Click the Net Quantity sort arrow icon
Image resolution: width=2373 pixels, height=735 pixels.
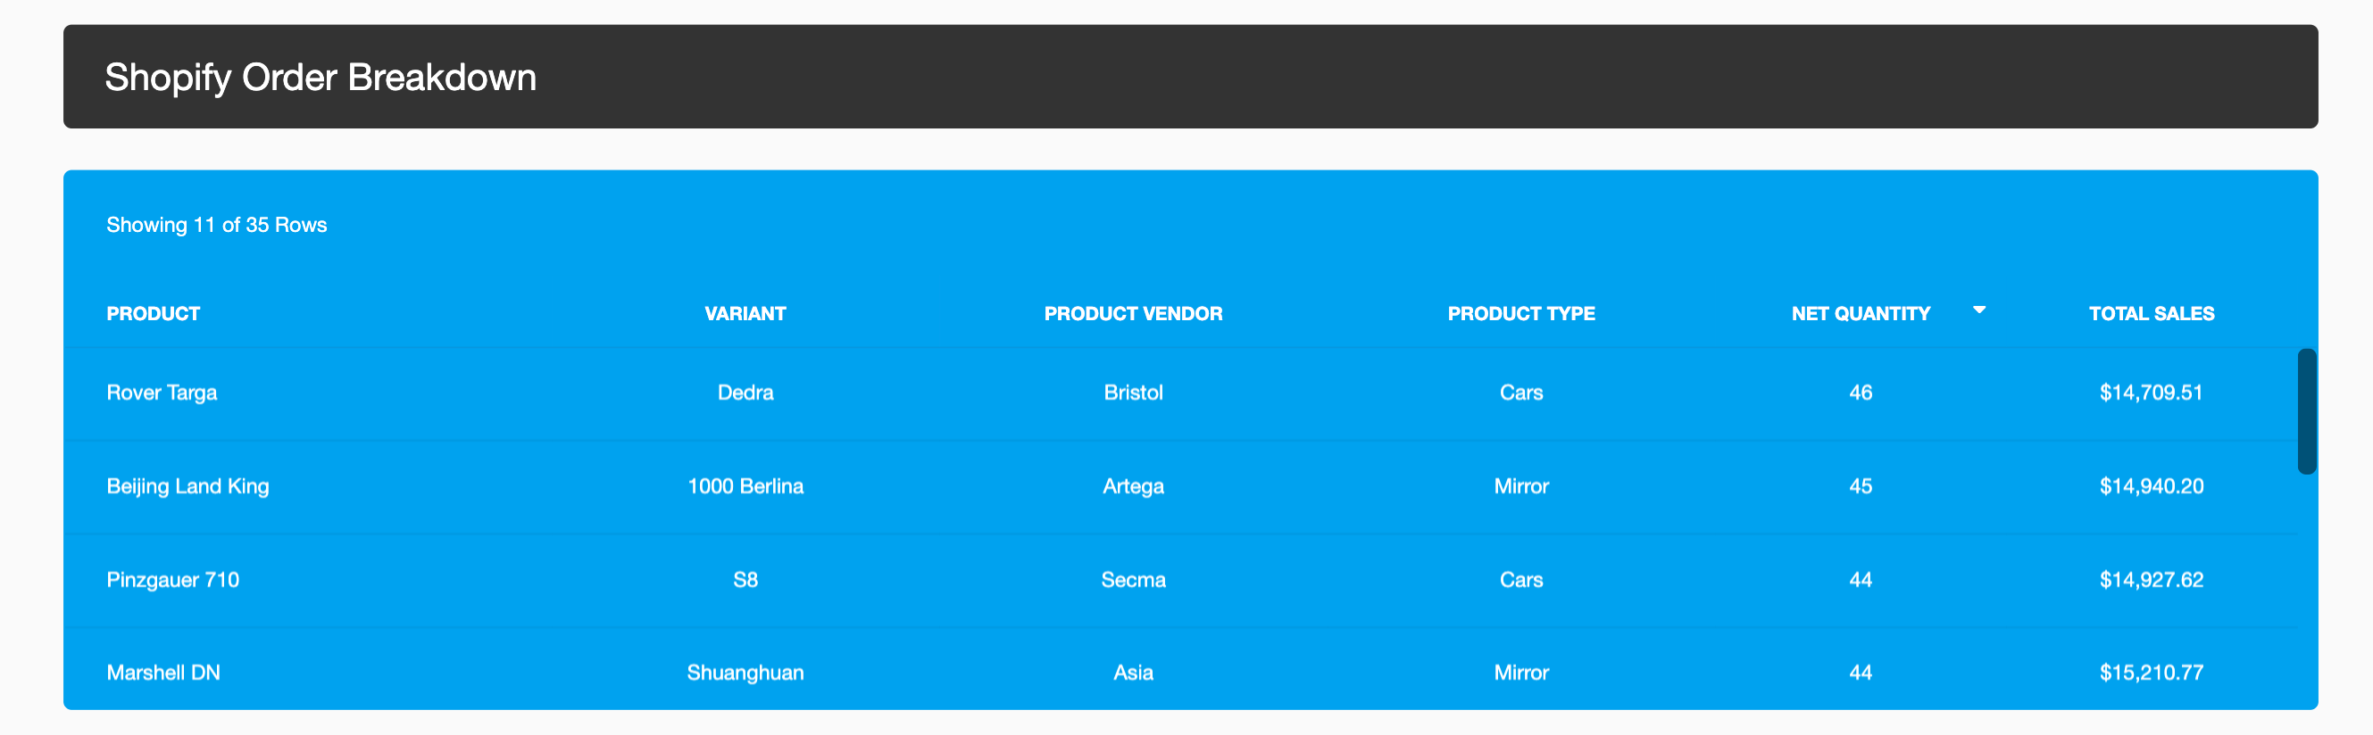click(x=1978, y=310)
